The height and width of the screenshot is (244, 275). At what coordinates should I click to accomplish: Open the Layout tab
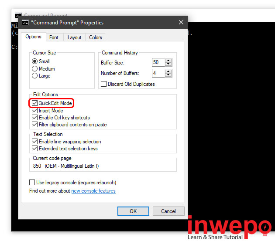point(74,37)
